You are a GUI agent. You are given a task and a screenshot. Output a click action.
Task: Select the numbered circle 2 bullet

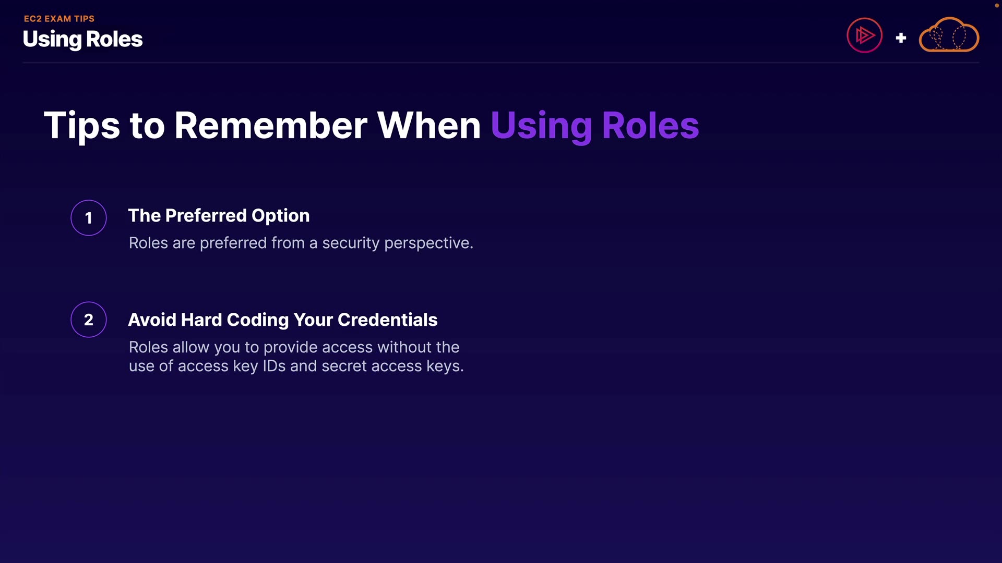coord(89,320)
